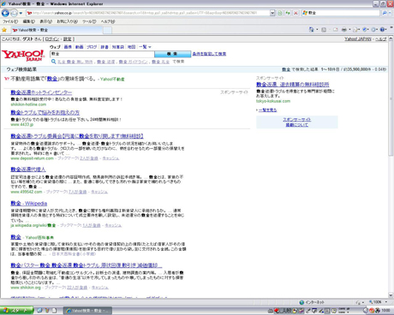
Task: Click the browser Forward arrow button
Action: click(x=14, y=13)
